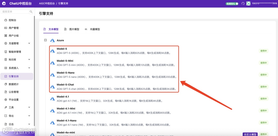Expand the 系统接入 submenu chevron
The height and width of the screenshot is (136, 278).
coord(29,68)
